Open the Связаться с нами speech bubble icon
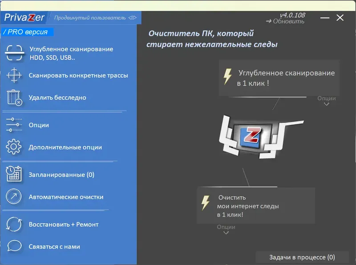Viewport: 356px width, 265px height. (14, 246)
